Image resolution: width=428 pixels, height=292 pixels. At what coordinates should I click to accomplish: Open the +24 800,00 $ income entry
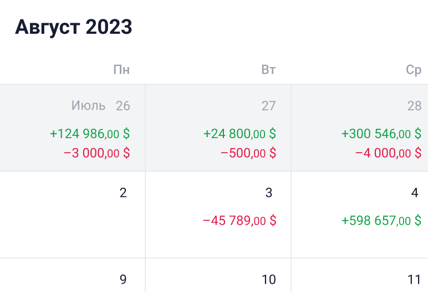coord(240,134)
